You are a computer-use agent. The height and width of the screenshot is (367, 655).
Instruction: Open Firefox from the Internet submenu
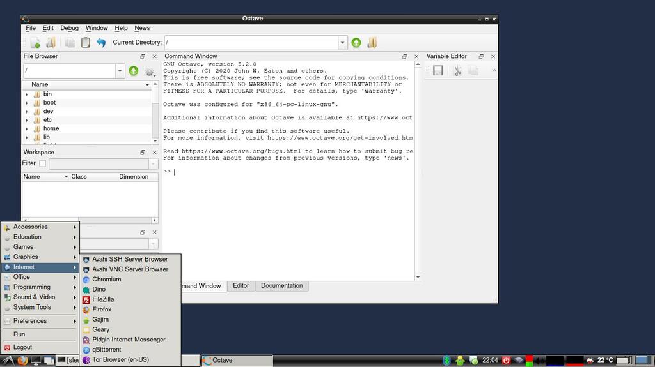pos(102,310)
